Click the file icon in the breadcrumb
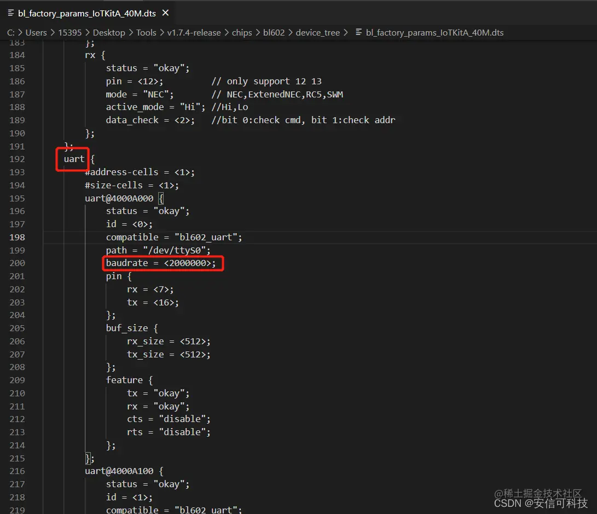This screenshot has height=514, width=597. point(358,32)
